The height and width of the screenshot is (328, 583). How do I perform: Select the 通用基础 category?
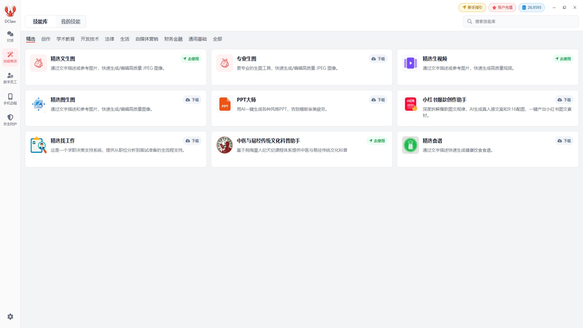coord(198,39)
